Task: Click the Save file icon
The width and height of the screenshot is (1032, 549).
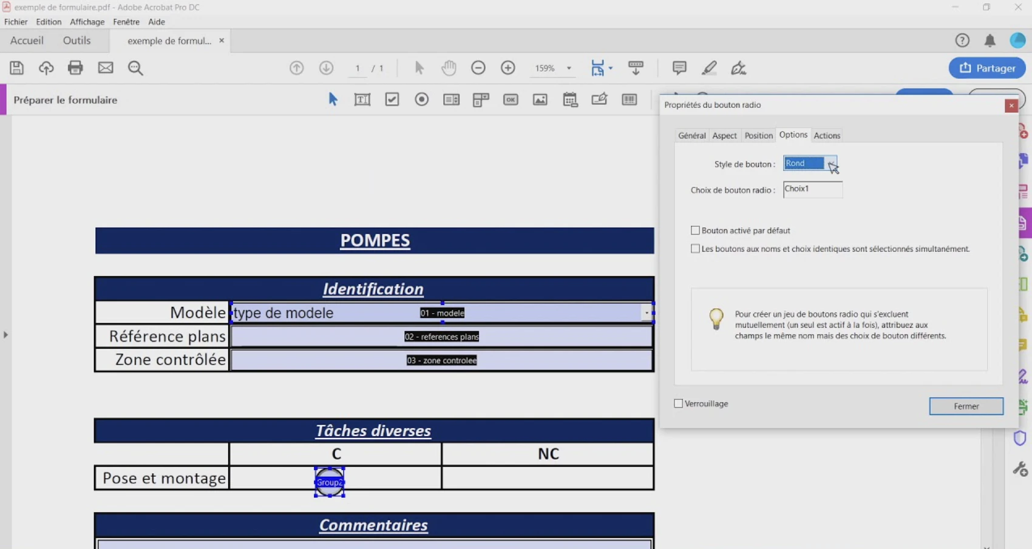Action: [x=16, y=68]
